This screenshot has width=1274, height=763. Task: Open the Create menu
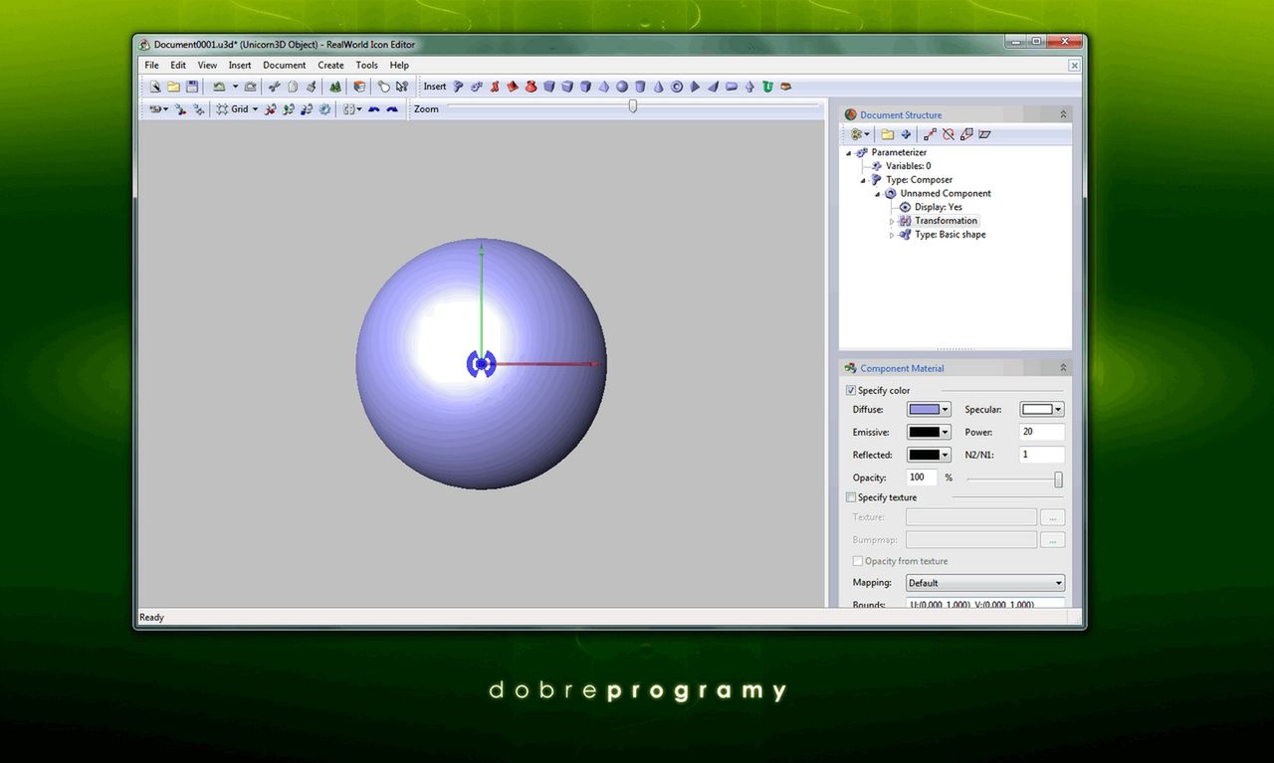pos(330,65)
